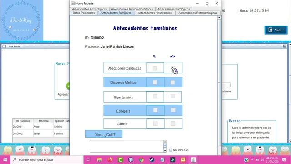The image size is (291, 164).
Task: Show hidden system tray icons
Action: coord(252,160)
